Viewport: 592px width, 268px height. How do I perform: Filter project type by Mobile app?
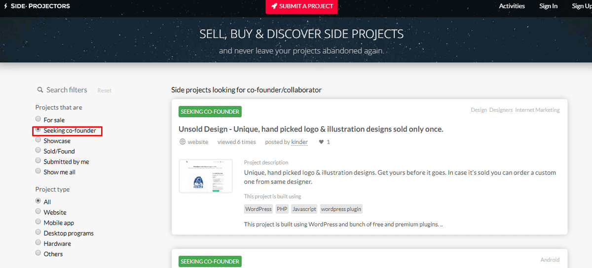click(38, 222)
